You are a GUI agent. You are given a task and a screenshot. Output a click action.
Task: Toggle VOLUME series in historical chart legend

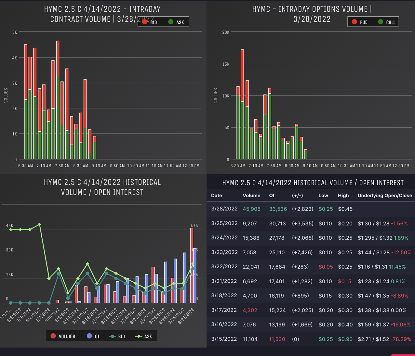pos(63,336)
